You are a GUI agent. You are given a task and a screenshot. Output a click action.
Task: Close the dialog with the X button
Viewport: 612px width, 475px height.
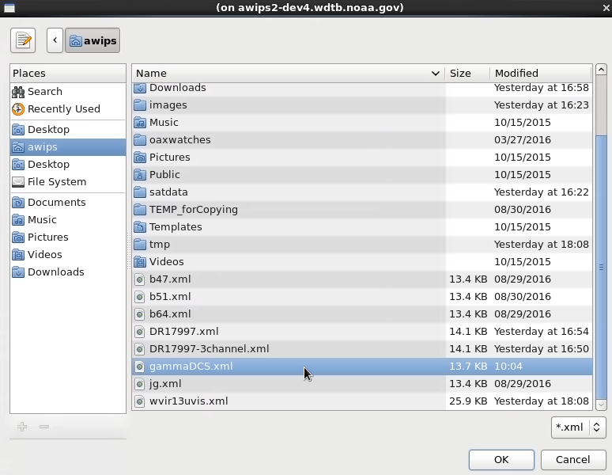pos(606,7)
